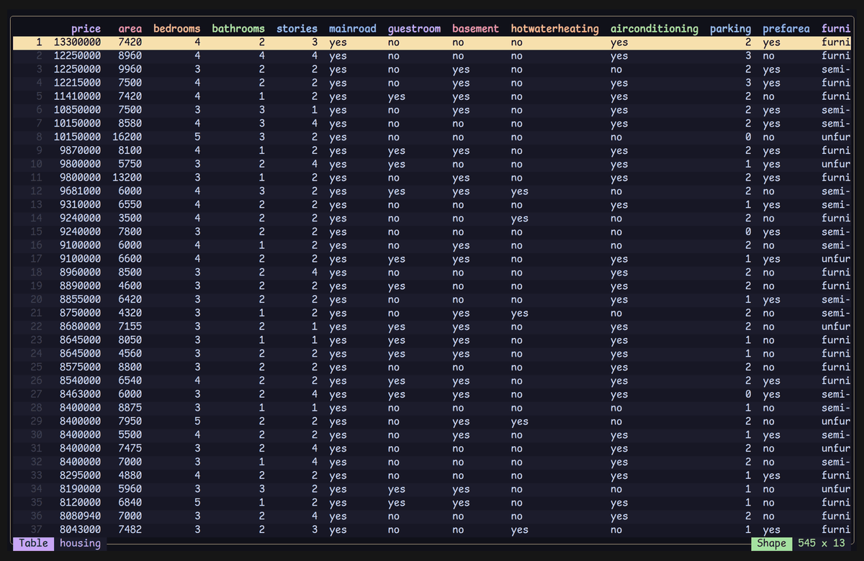
Task: Click the "Table" label in status bar
Action: point(33,543)
